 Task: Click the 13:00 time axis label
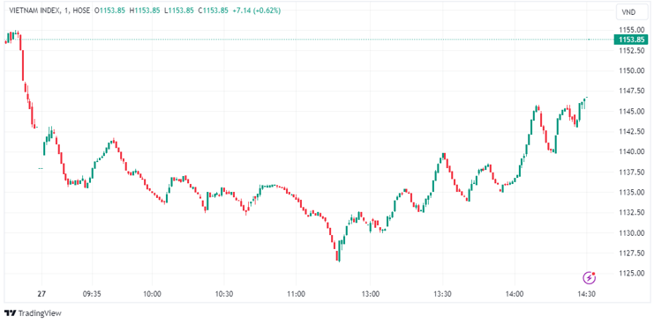[x=371, y=294]
